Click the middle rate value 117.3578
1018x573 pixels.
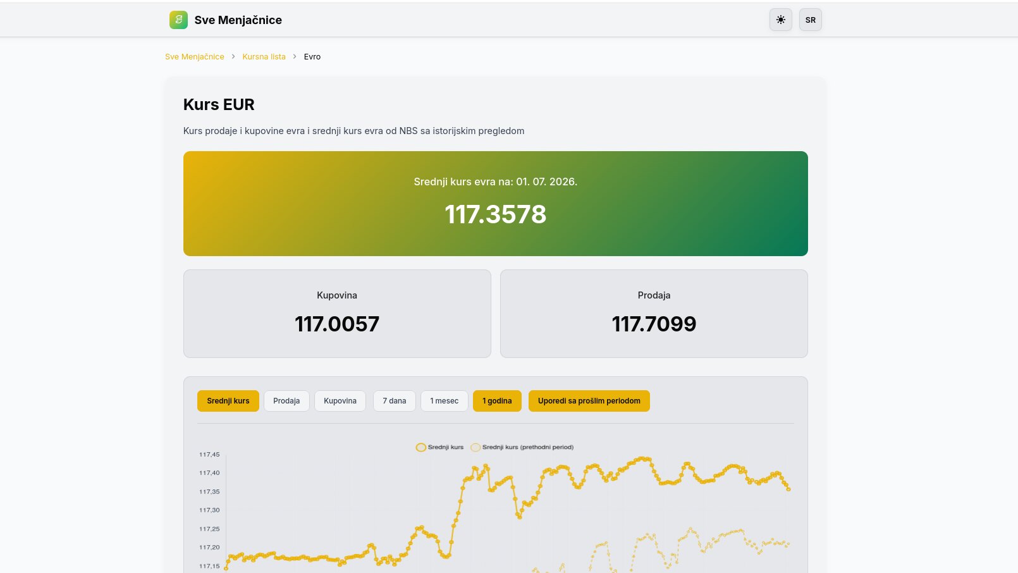[496, 214]
